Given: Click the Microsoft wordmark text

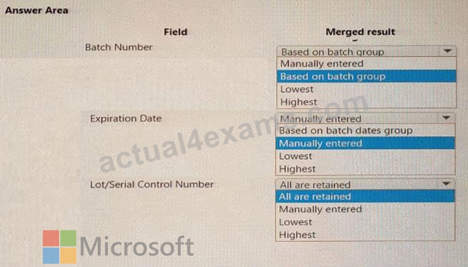Looking at the screenshot, I should point(137,246).
